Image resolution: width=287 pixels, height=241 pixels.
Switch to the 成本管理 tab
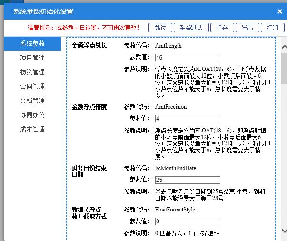coord(32,130)
